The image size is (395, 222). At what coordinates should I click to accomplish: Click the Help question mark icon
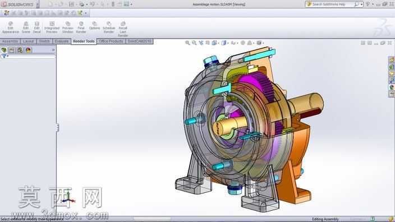coord(368,4)
